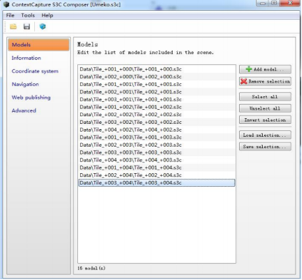
Task: Open the Help menu
Action: (x=47, y=16)
